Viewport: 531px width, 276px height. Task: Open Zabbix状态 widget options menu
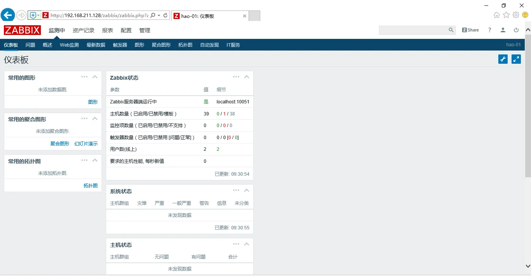(x=236, y=77)
